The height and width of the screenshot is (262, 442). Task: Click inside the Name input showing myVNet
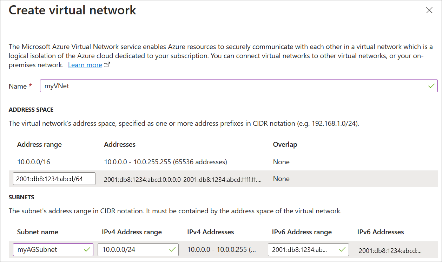140,86
